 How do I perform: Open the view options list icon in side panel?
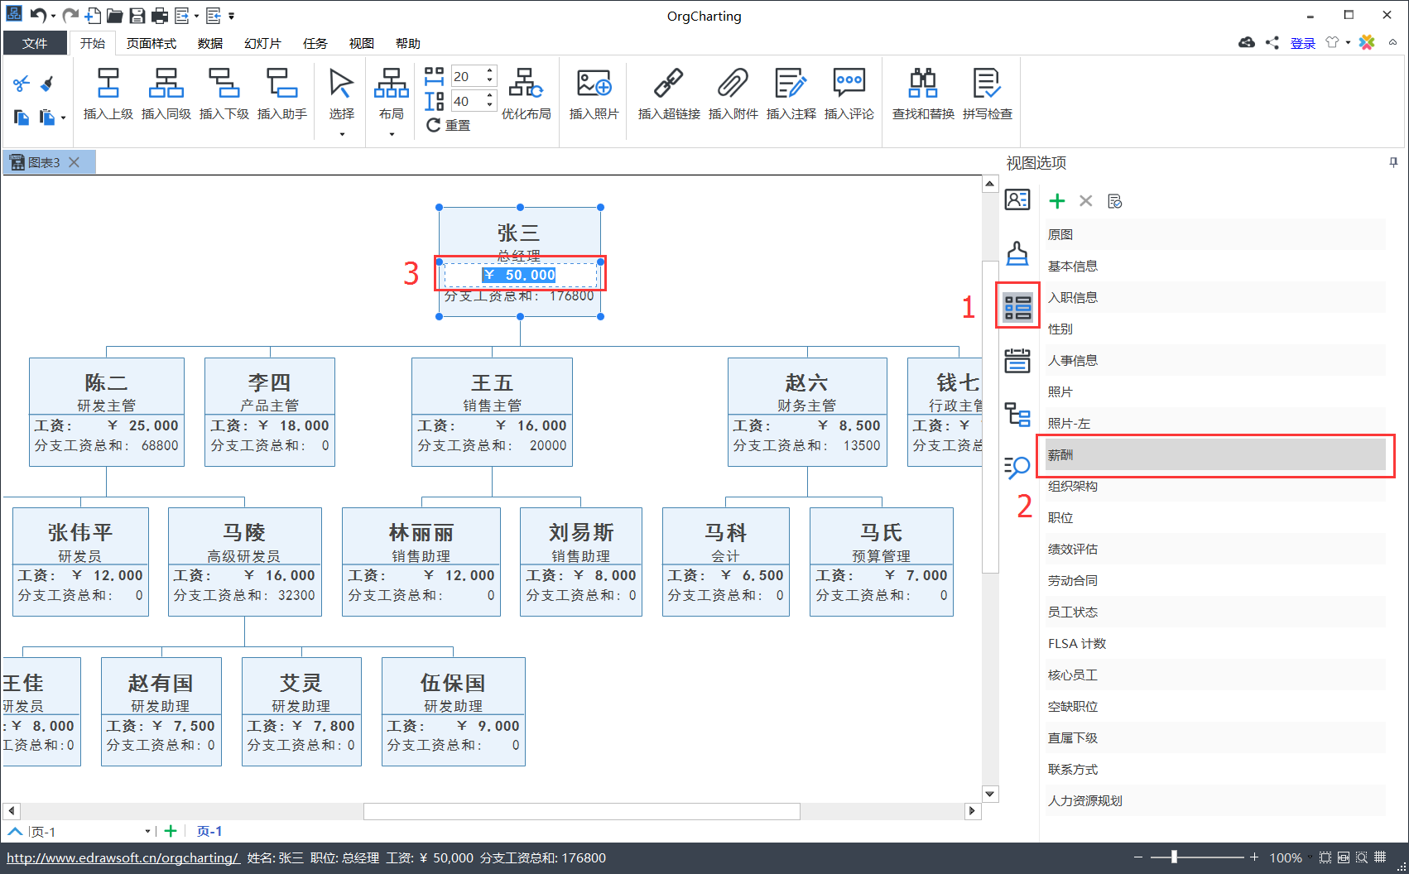(x=1017, y=307)
